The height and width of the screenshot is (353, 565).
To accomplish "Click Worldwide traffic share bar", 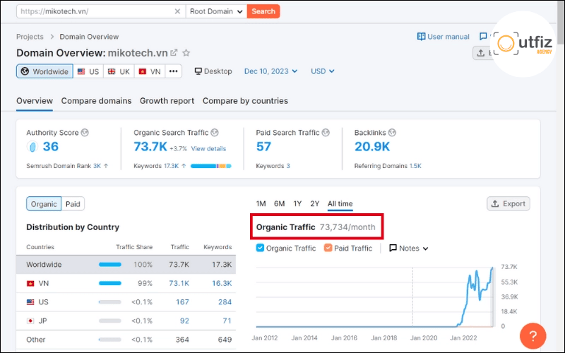I will coord(110,265).
